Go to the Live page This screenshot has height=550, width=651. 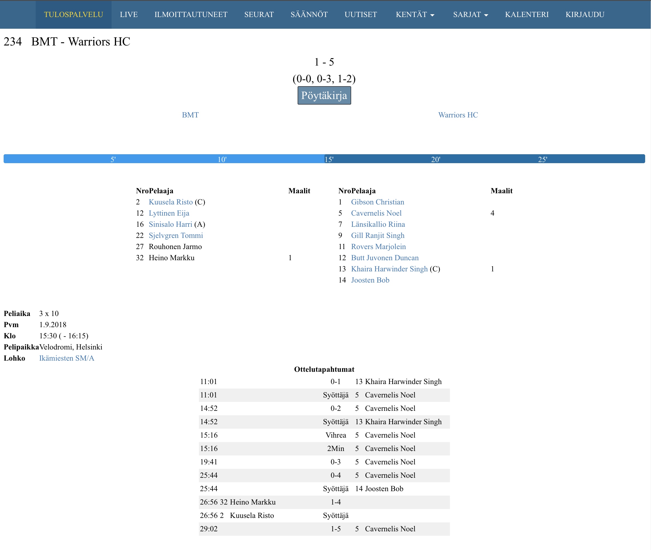[x=129, y=15]
